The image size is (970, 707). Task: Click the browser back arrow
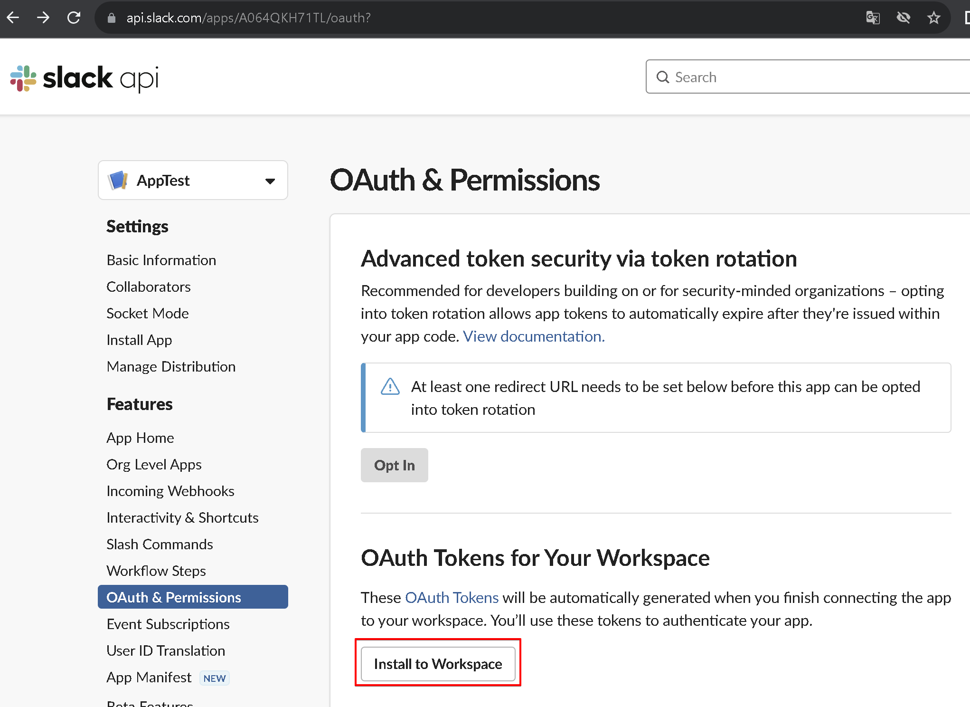(13, 18)
